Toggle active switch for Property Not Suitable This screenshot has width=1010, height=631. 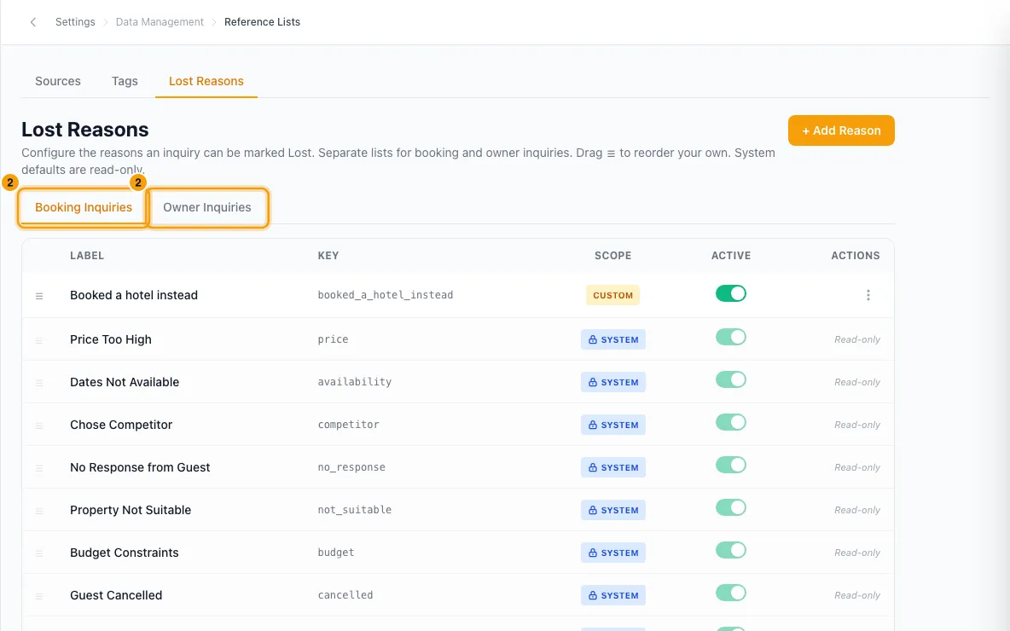coord(730,507)
